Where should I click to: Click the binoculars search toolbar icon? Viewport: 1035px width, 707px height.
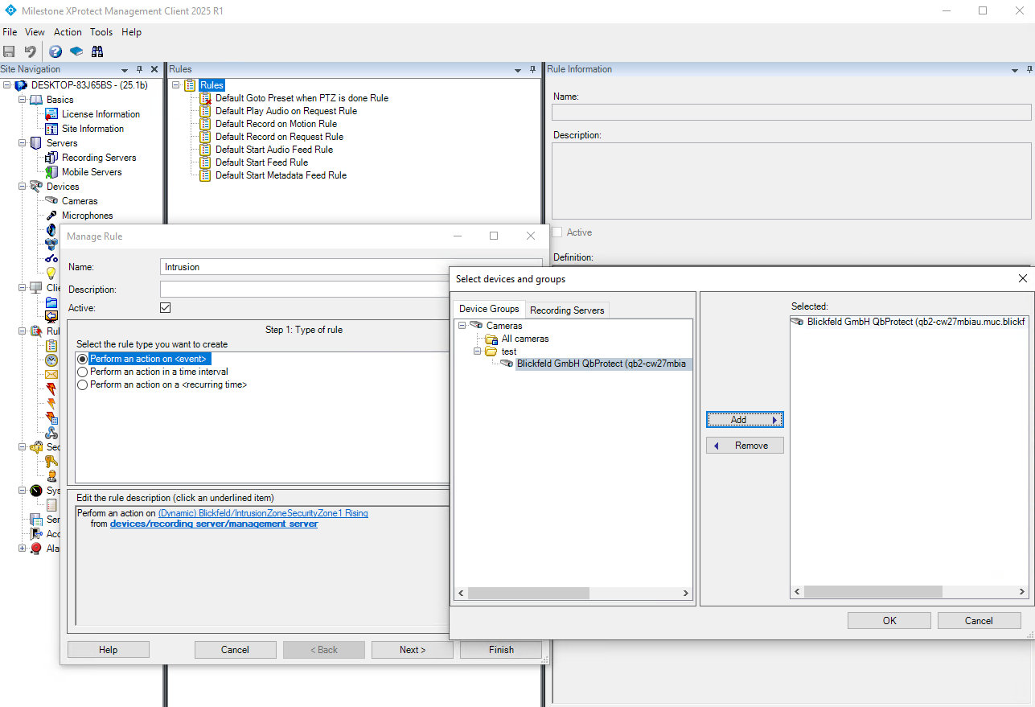(x=97, y=51)
